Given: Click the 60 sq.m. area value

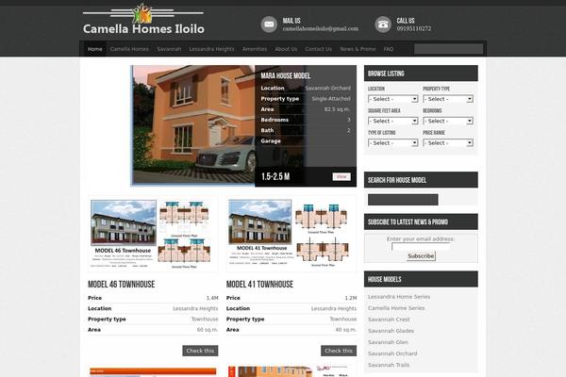Looking at the screenshot, I should point(208,330).
